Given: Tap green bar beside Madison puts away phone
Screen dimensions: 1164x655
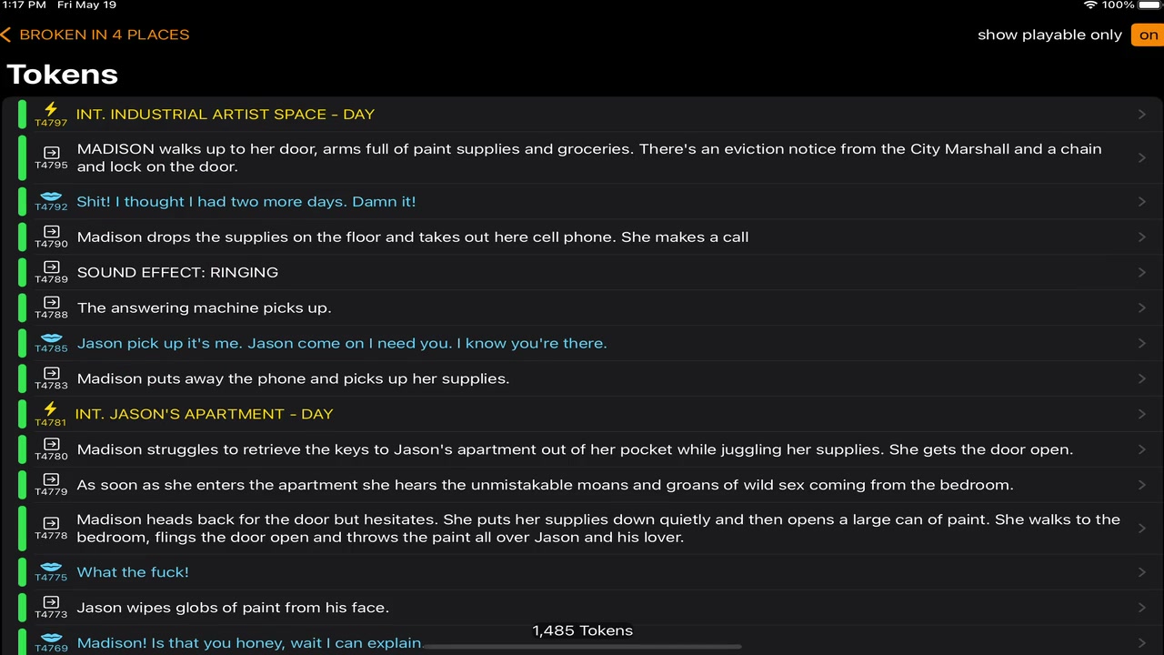Looking at the screenshot, I should pos(22,378).
